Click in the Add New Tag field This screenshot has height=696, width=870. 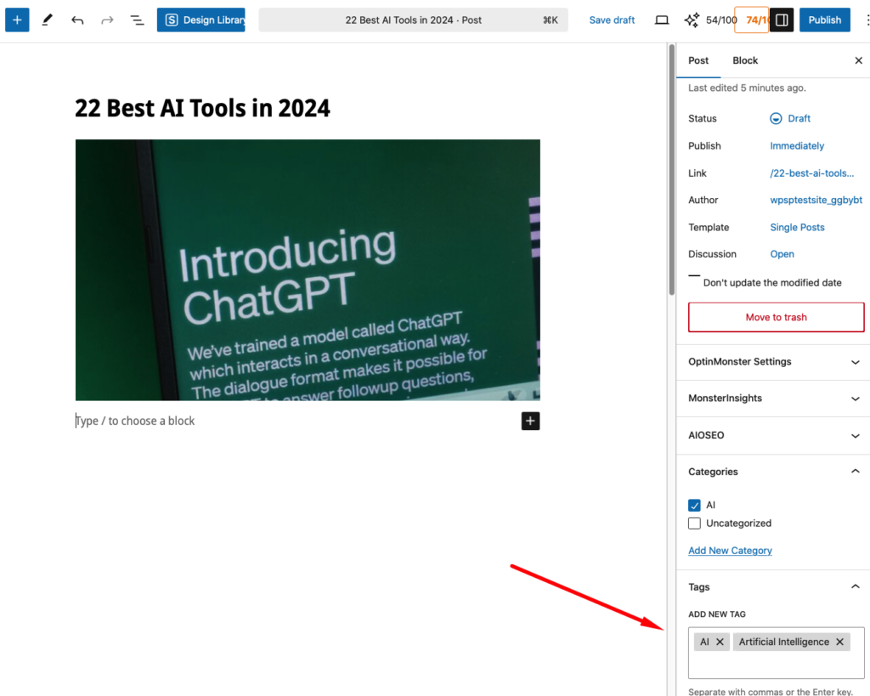775,665
